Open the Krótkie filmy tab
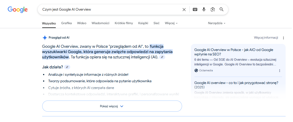 tap(124, 23)
